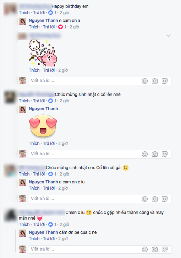Click heart reaction icon on 'e cam on a' reply
Image resolution: width=181 pixels, height=258 pixels.
pos(60,27)
